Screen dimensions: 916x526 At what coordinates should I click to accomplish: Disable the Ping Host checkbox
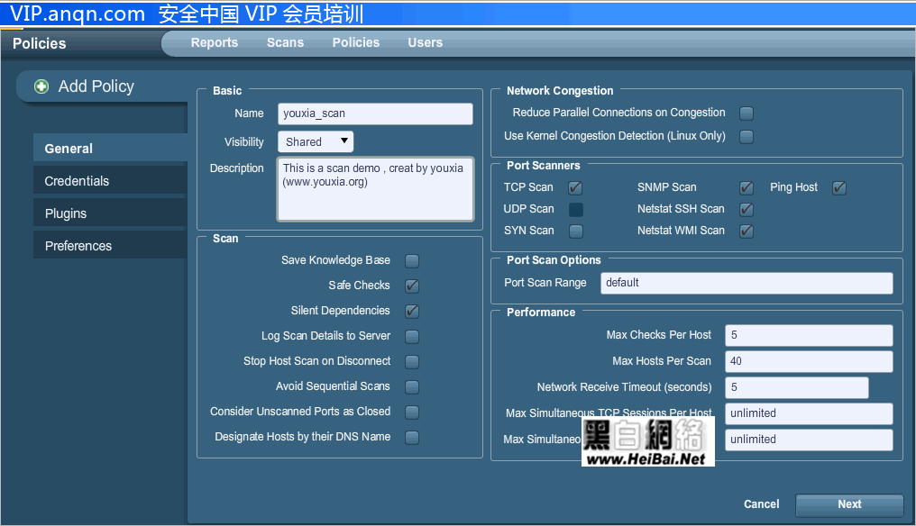[839, 188]
